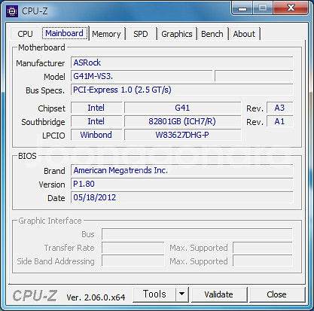Open the Graphics tab

tap(177, 34)
